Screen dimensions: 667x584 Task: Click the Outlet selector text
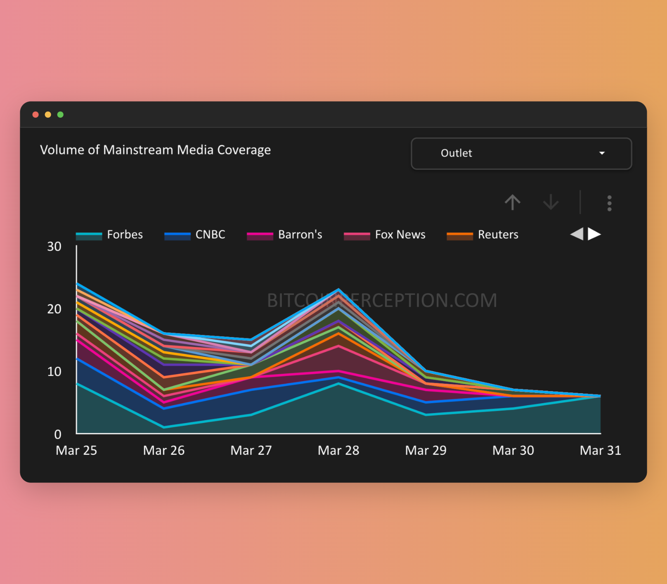pos(456,153)
